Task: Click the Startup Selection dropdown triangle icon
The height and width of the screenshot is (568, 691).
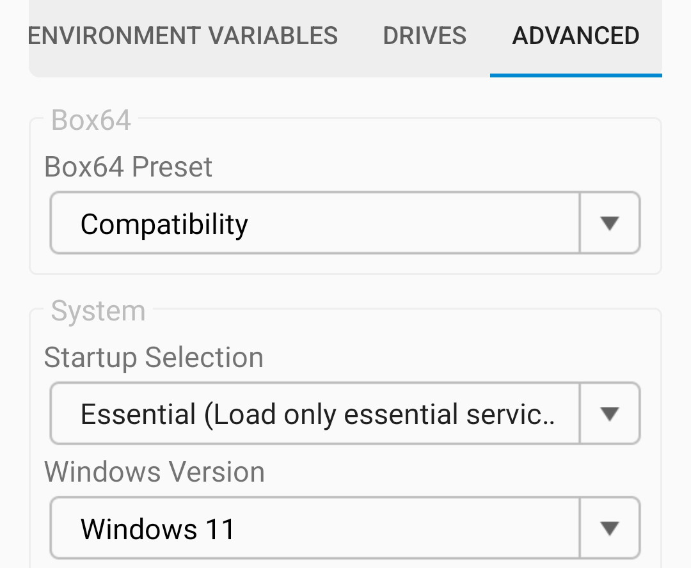Action: 609,413
